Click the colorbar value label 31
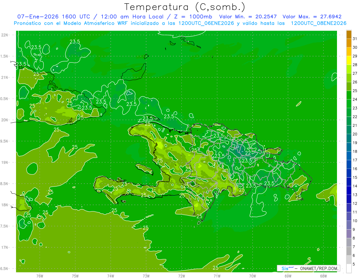 click(x=355, y=38)
